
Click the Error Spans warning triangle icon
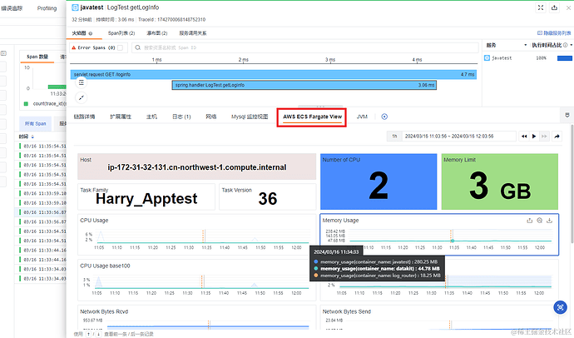point(74,47)
